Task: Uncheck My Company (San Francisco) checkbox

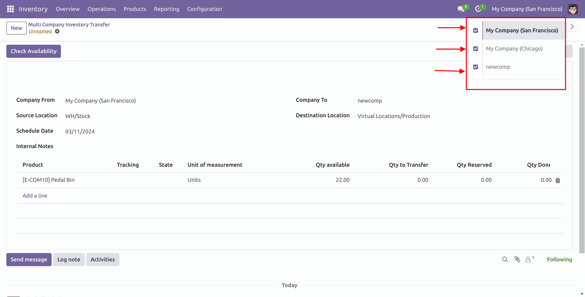Action: point(476,31)
